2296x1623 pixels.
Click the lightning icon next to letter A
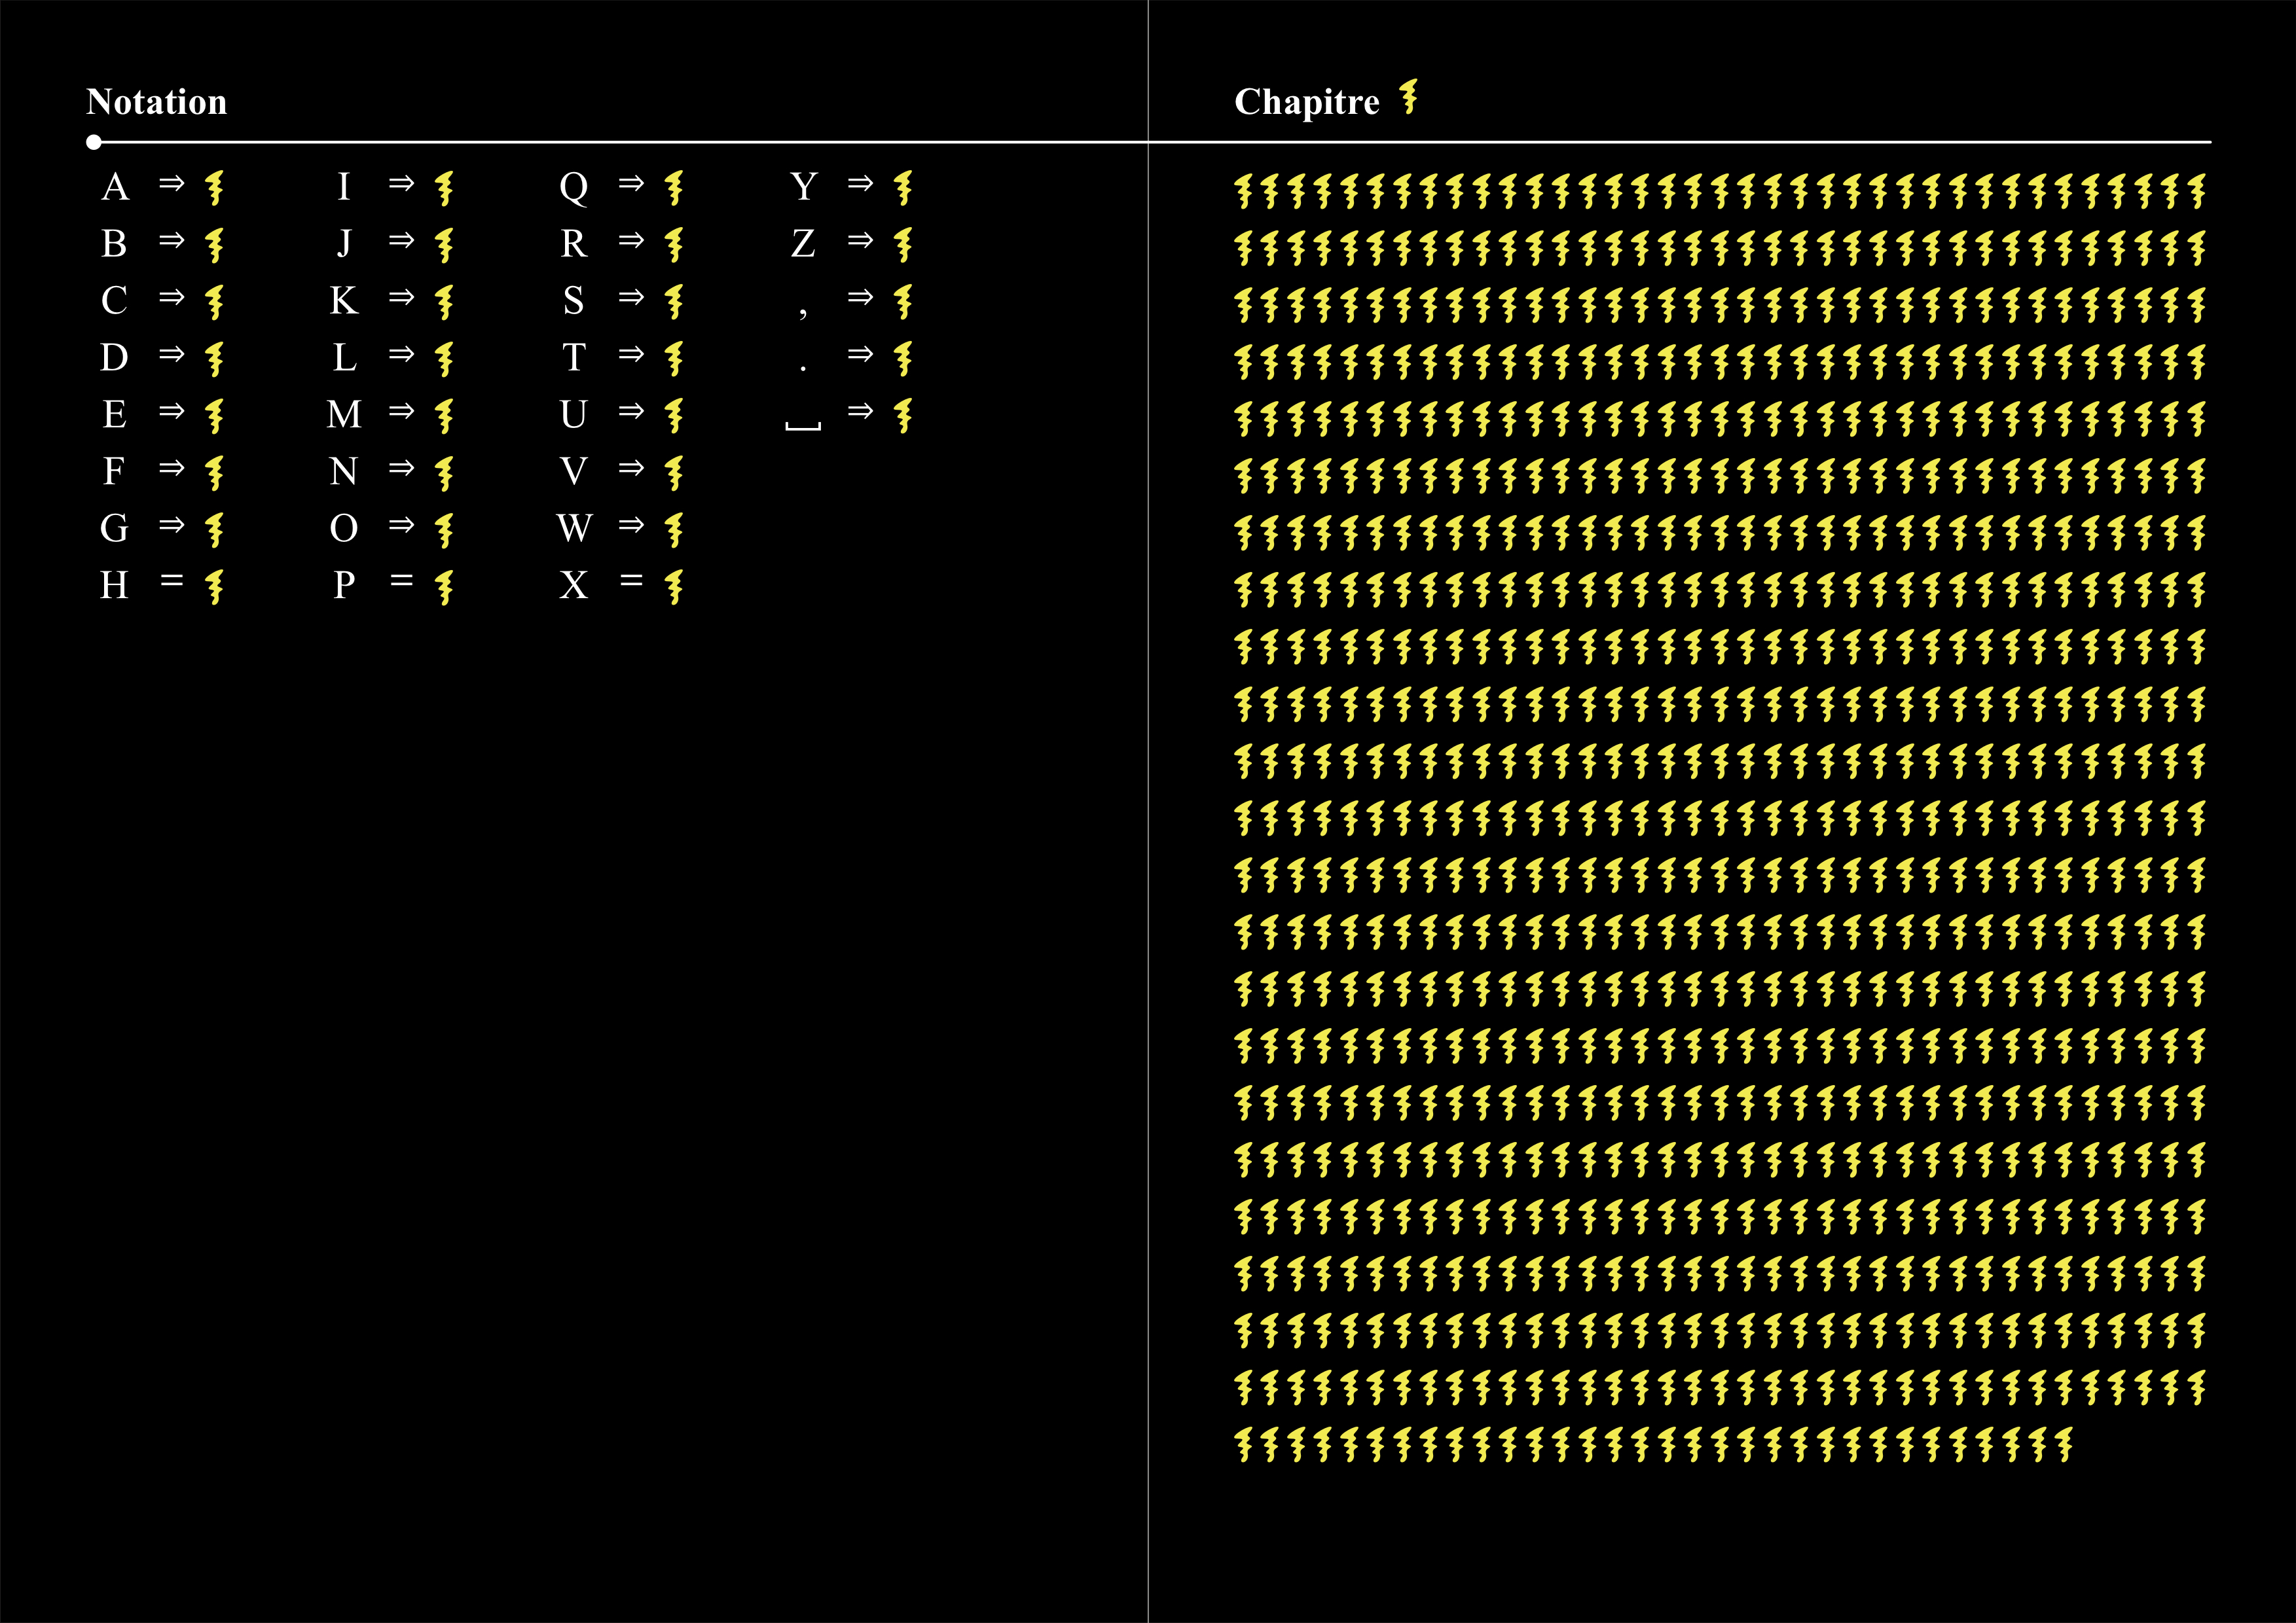[x=214, y=187]
